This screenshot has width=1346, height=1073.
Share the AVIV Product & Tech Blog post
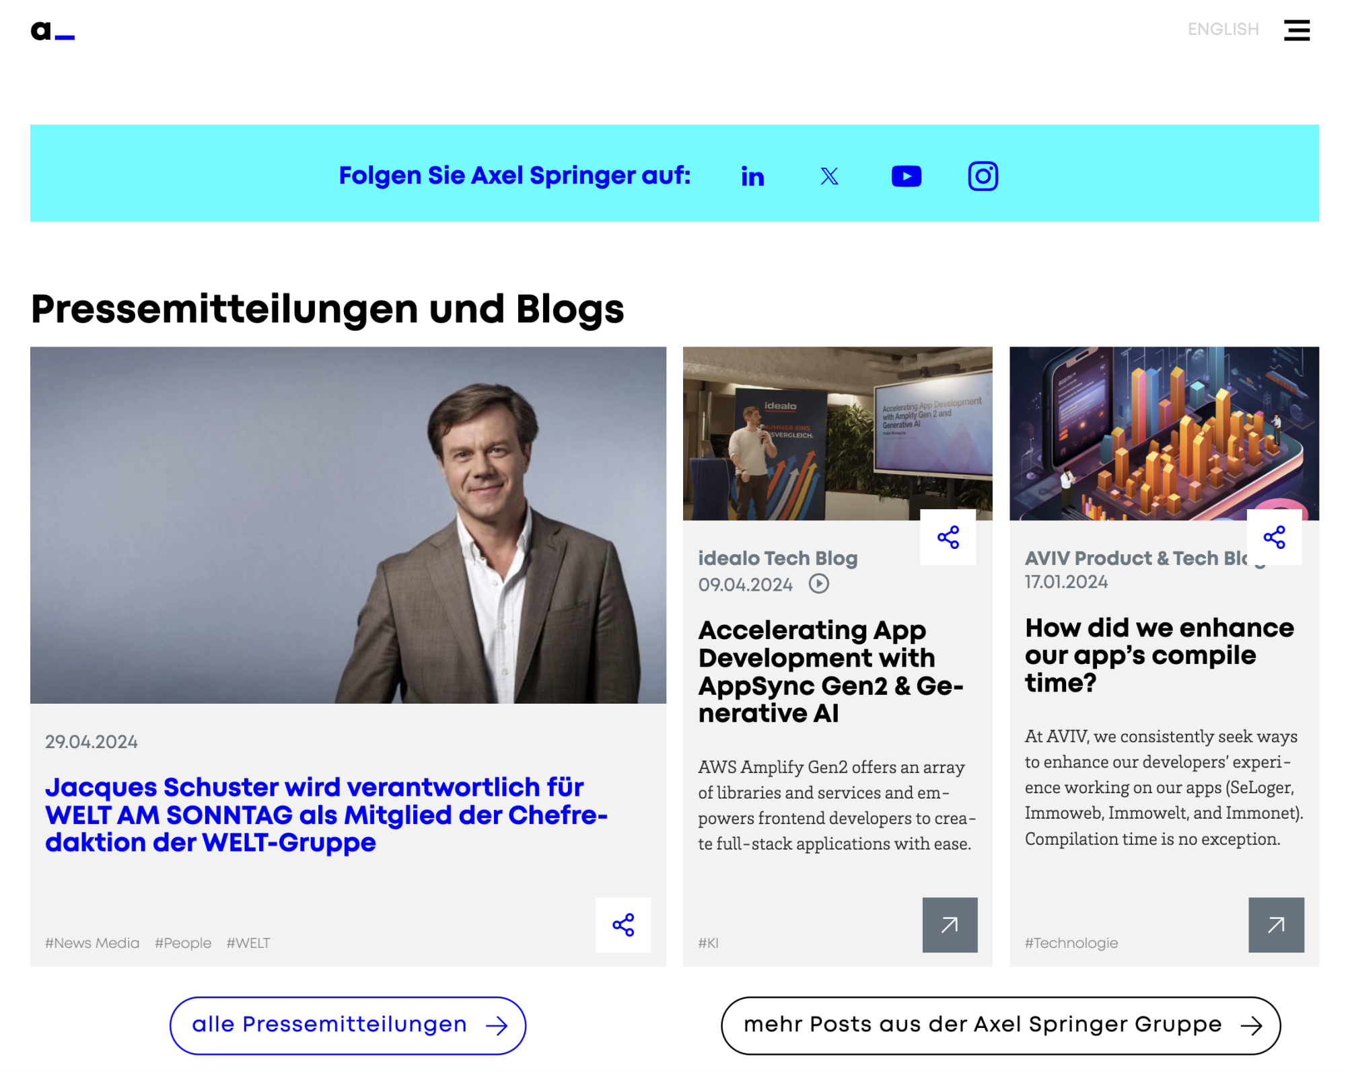click(1274, 537)
